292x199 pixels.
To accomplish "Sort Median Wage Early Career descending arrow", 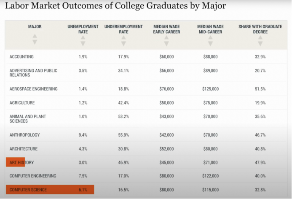I will point(166,43).
